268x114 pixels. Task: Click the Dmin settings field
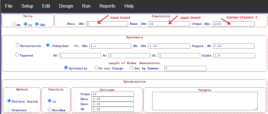click(x=112, y=99)
